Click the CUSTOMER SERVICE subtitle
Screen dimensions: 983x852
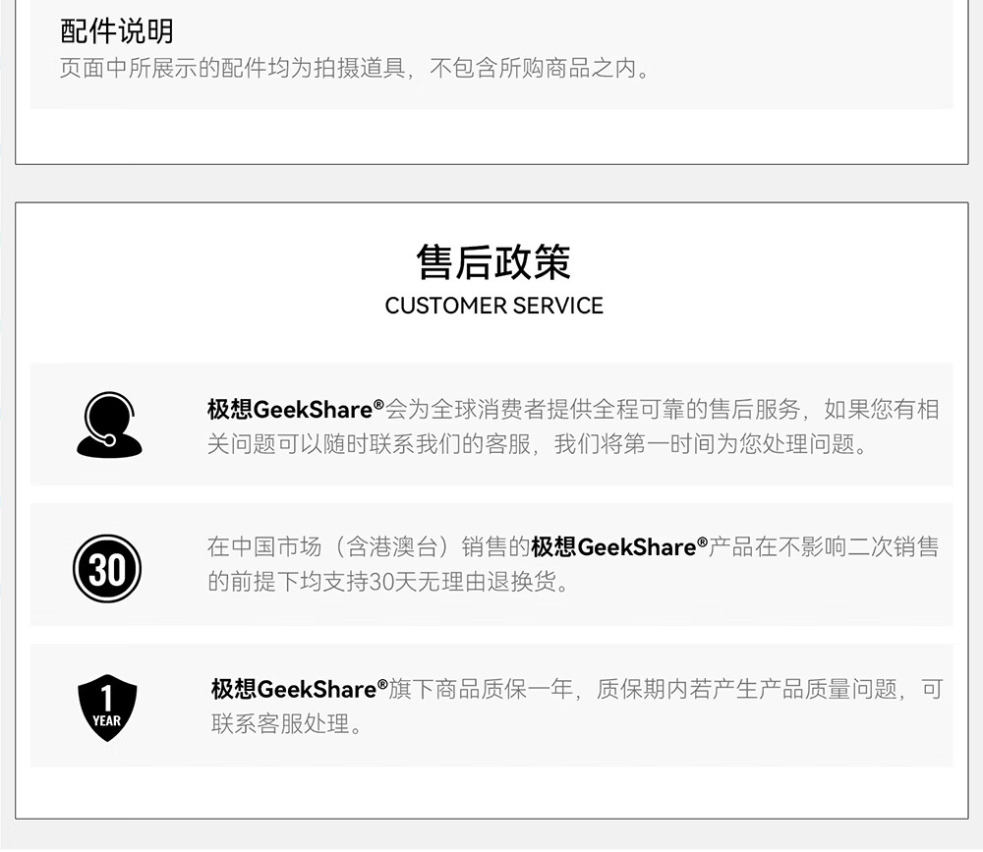pos(494,306)
